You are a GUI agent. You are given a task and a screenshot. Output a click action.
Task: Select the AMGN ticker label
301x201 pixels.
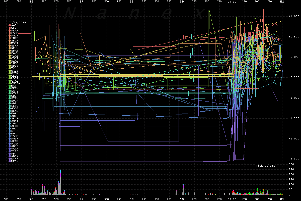coord(15,35)
